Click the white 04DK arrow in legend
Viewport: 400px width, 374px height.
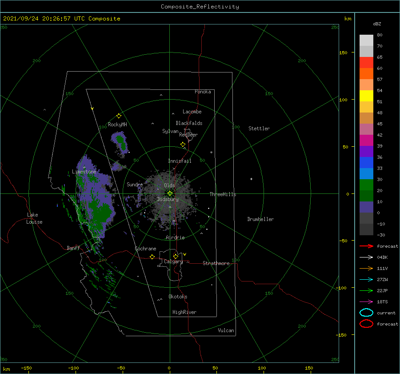point(366,257)
